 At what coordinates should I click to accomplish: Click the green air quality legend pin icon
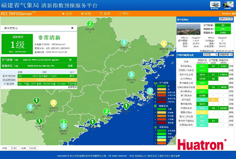[x=155, y=83]
